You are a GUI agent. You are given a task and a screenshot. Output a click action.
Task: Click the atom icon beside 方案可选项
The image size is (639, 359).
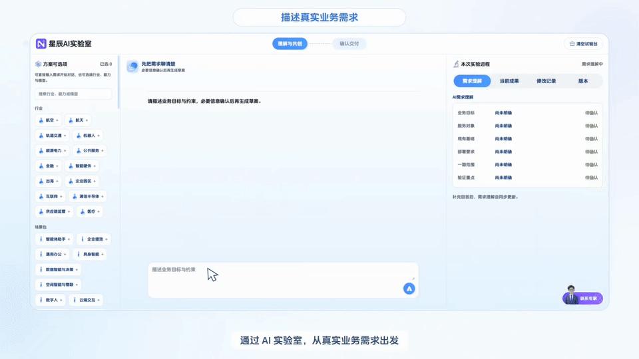(39, 64)
